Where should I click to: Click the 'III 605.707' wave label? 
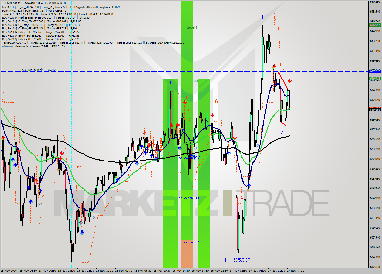pyautogui.click(x=238, y=260)
